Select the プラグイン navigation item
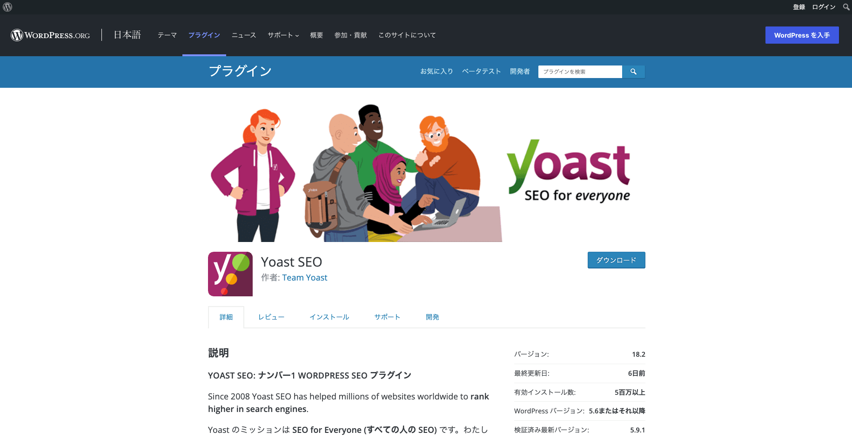The height and width of the screenshot is (438, 852). 204,35
